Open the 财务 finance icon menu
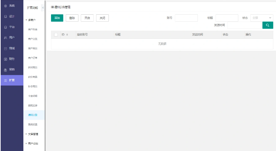The height and width of the screenshot is (151, 276). (x=5, y=59)
